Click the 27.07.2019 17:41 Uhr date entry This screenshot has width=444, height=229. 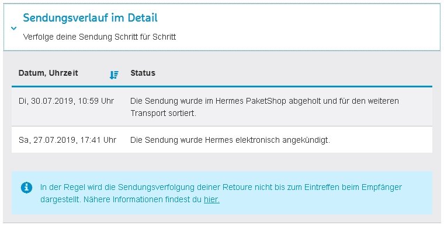pos(67,140)
